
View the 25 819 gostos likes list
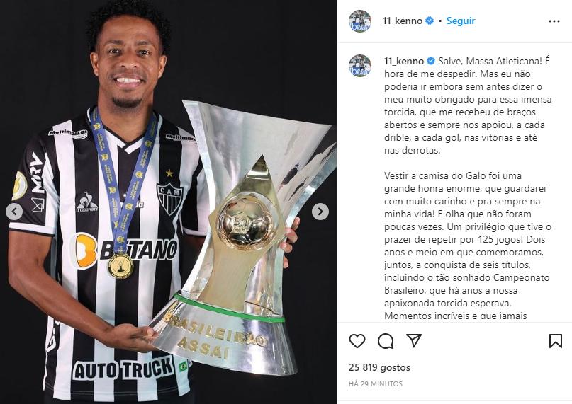(x=379, y=367)
